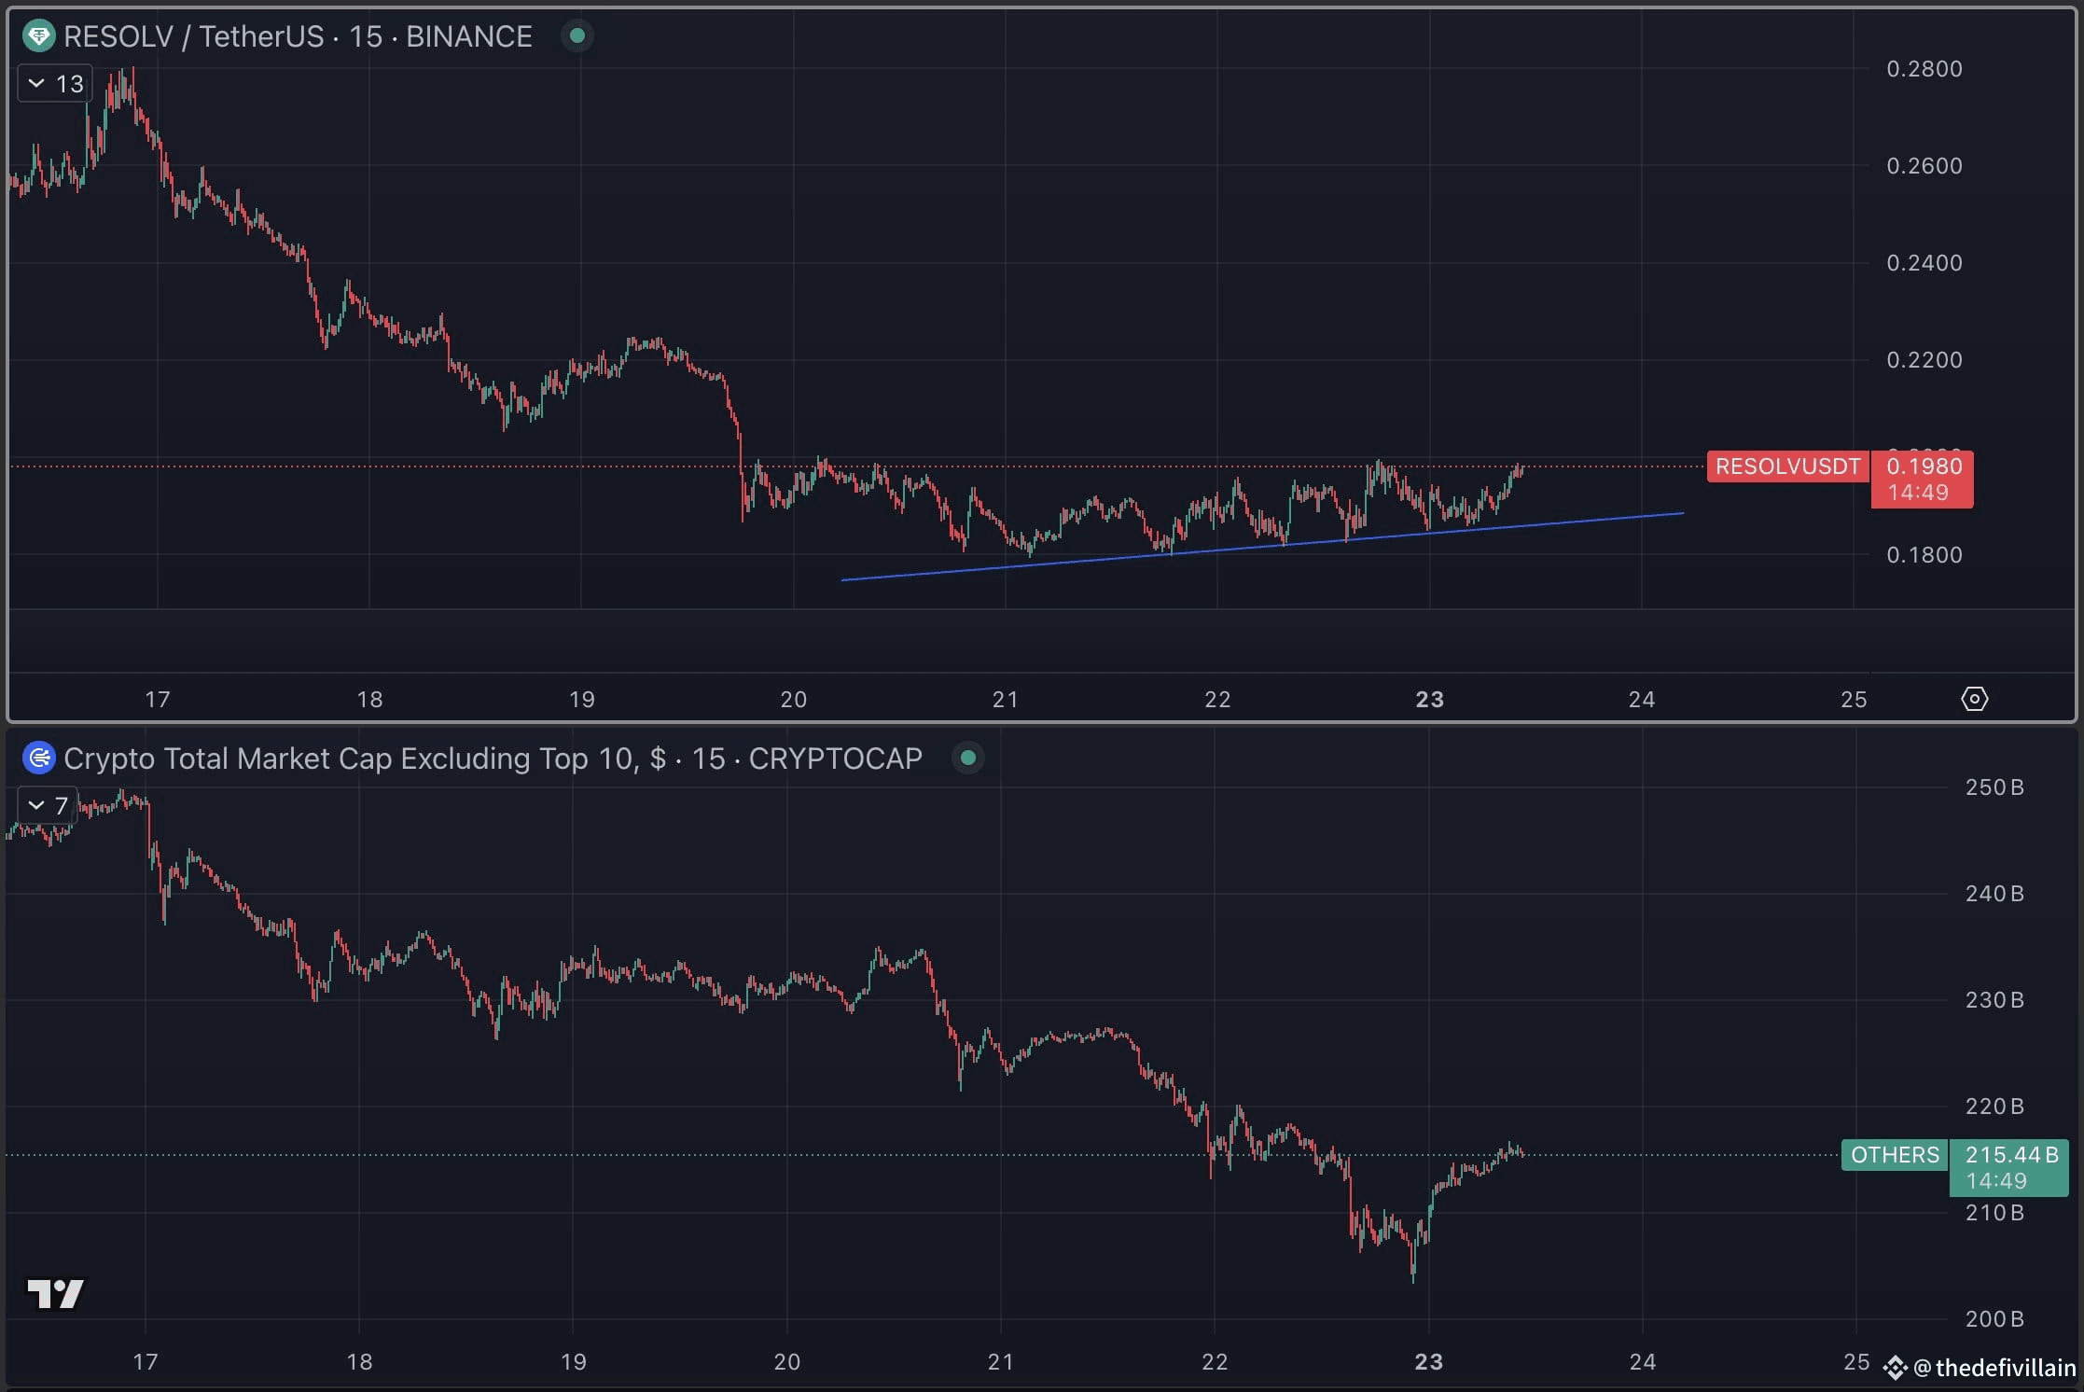
Task: Click the 0.1980 current price tag
Action: point(1923,479)
